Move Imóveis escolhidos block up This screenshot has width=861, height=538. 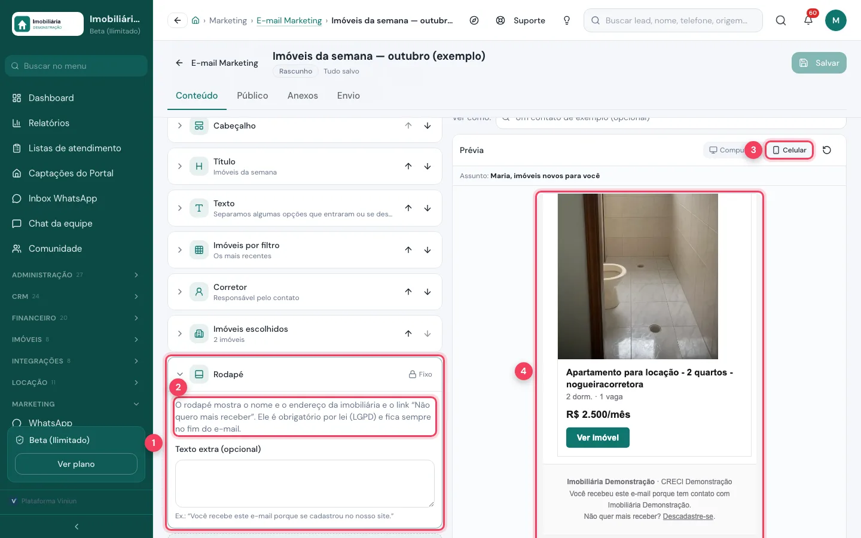408,334
